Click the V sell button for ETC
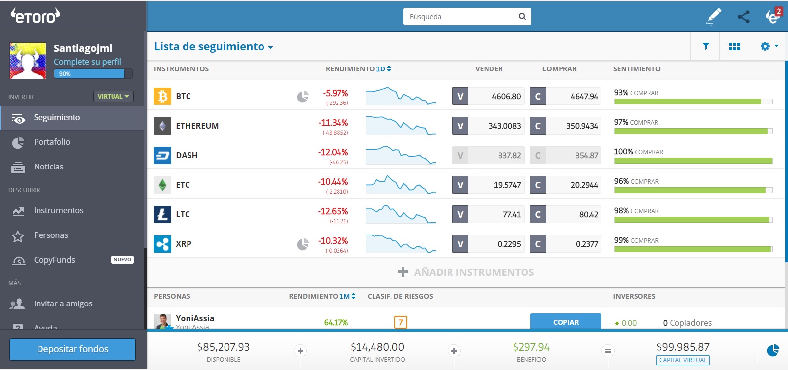The width and height of the screenshot is (788, 370). pyautogui.click(x=460, y=185)
